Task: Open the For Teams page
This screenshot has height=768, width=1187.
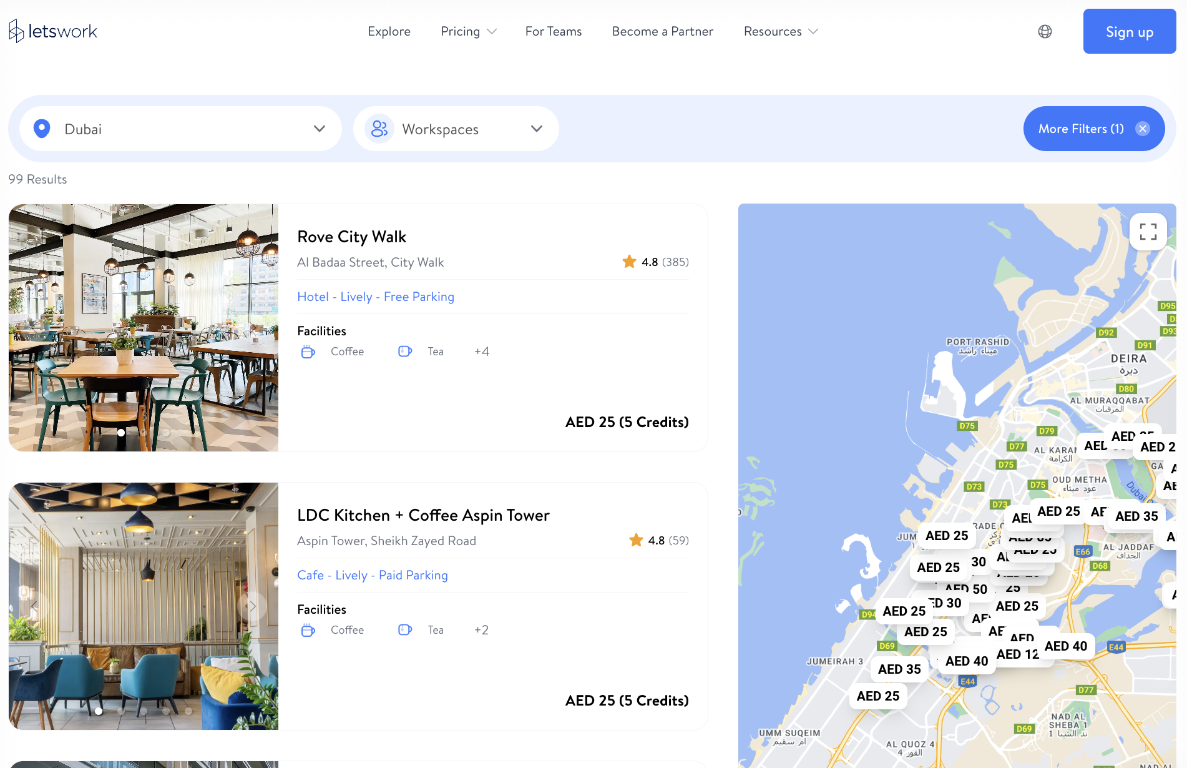Action: 554,31
